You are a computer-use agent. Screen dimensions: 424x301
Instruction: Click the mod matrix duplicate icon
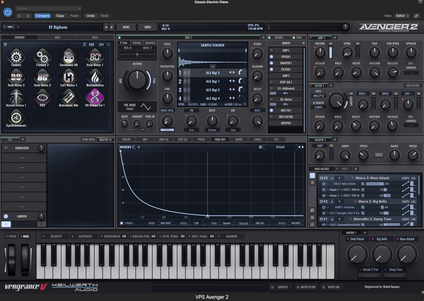pos(312,210)
